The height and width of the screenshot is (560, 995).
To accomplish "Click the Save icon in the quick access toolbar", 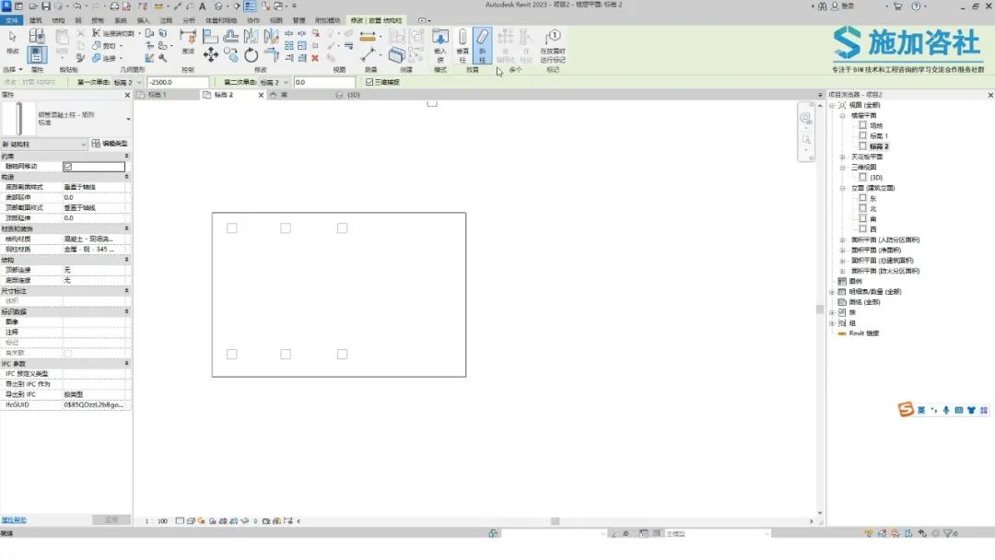I will pos(46,6).
